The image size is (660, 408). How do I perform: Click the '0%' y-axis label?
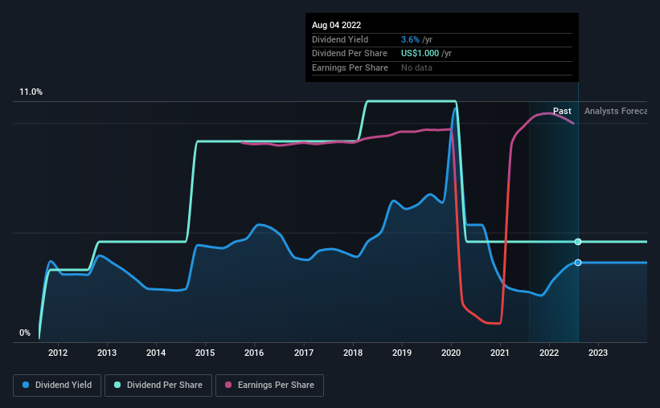click(x=25, y=333)
